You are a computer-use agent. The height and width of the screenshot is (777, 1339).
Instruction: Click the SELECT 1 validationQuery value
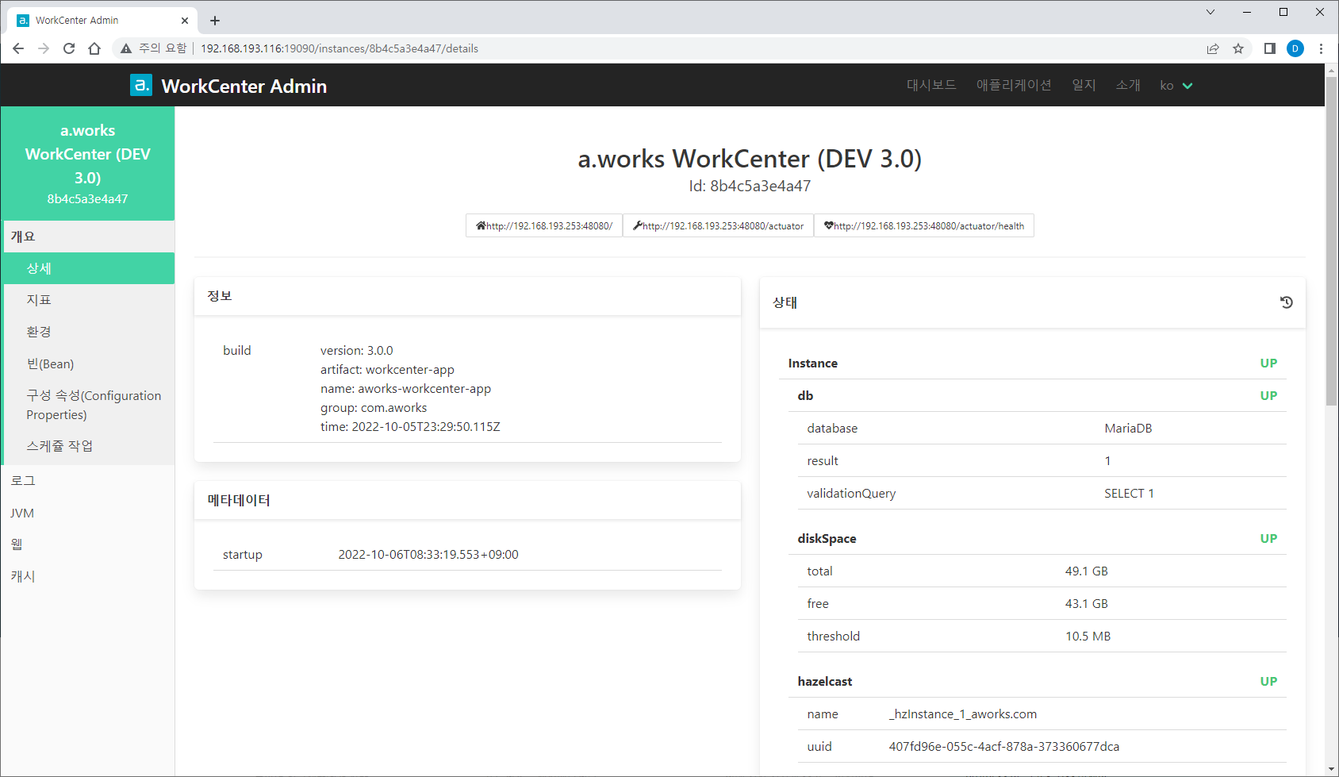point(1129,493)
